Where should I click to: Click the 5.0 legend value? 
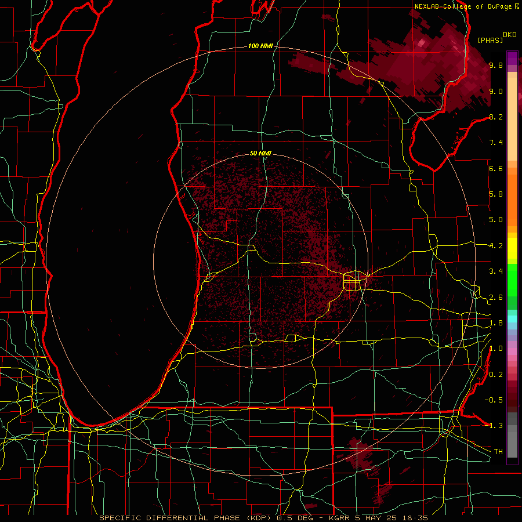496,220
